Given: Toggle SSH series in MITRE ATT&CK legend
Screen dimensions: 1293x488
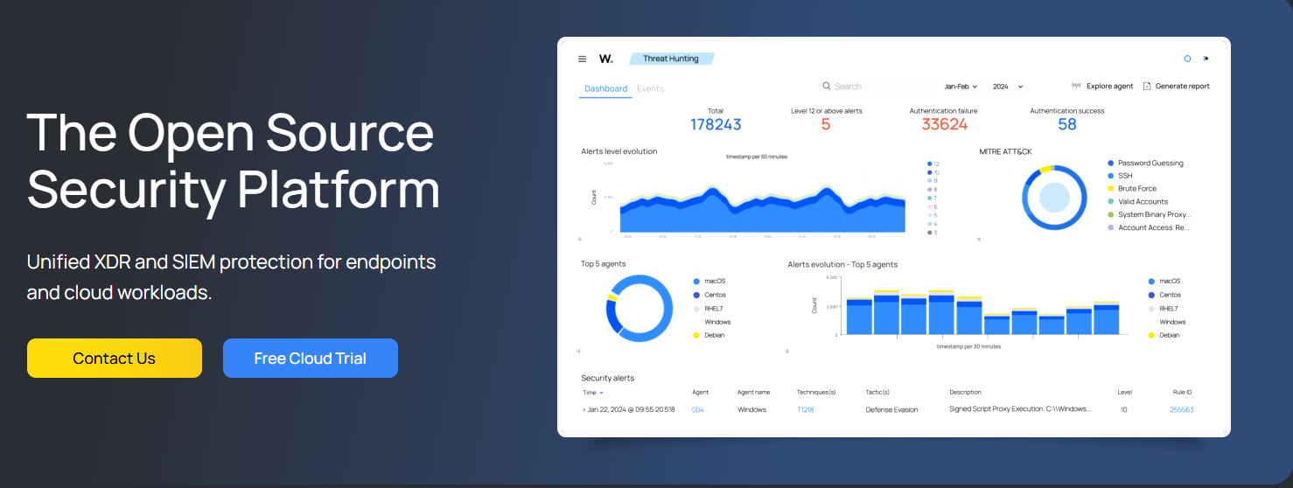Looking at the screenshot, I should 1124,176.
